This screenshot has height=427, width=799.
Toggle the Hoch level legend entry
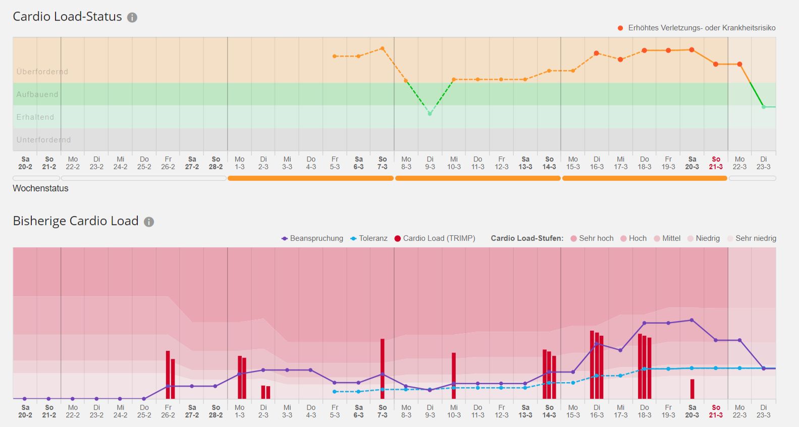click(x=633, y=238)
